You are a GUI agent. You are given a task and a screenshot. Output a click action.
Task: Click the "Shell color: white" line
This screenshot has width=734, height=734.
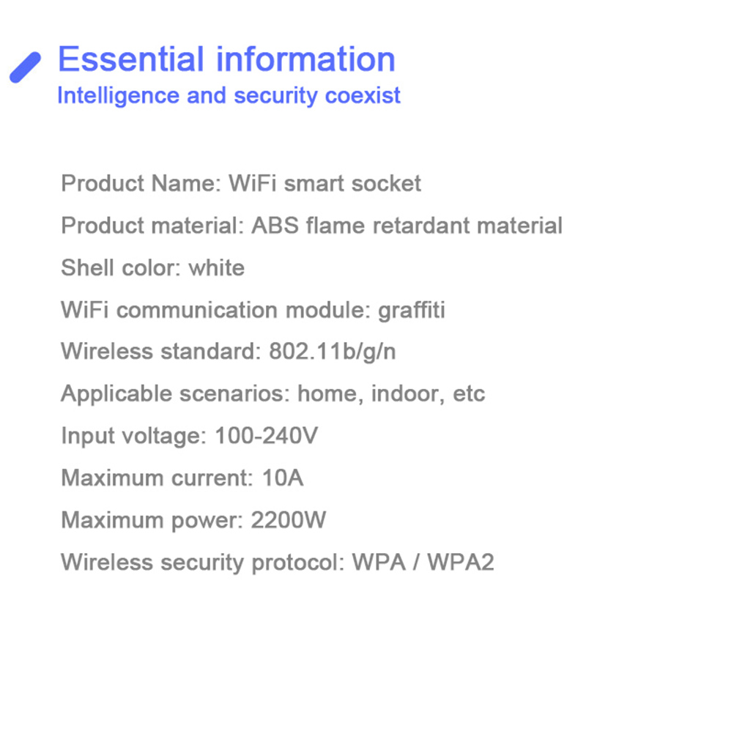click(152, 267)
